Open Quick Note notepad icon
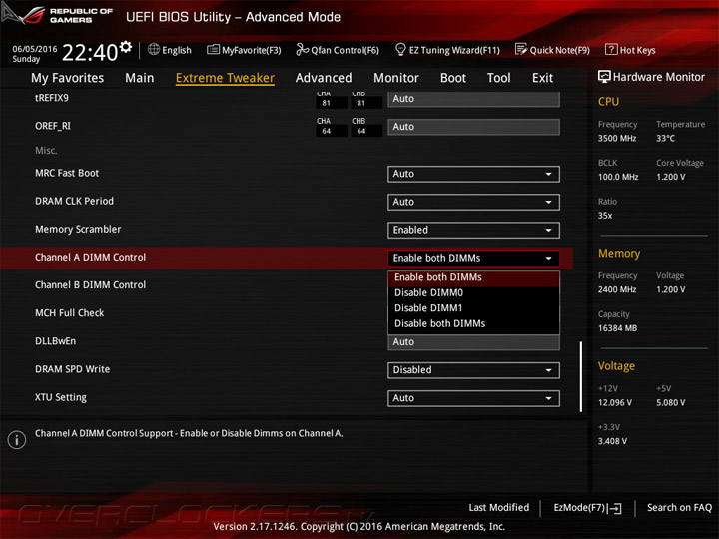The image size is (719, 539). [521, 49]
